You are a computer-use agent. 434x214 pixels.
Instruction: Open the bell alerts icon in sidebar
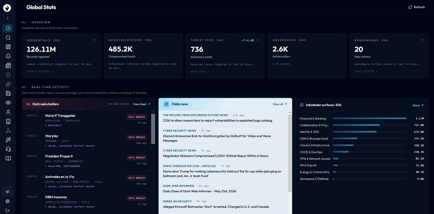pyautogui.click(x=8, y=56)
